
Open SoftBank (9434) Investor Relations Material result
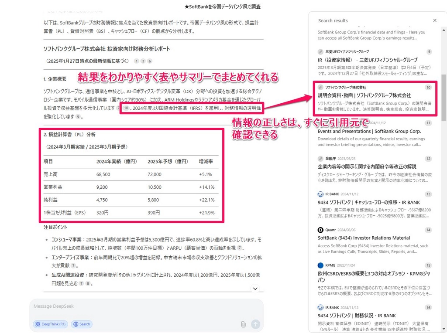364,238
